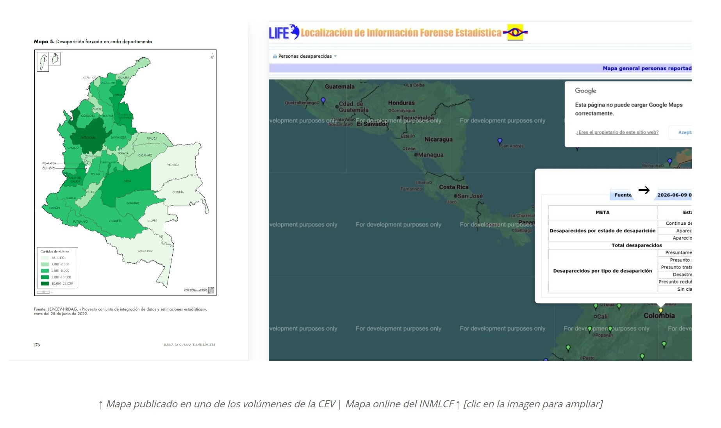
Task: Click 'Localización de Información Forense Estadística' title
Action: 401,33
